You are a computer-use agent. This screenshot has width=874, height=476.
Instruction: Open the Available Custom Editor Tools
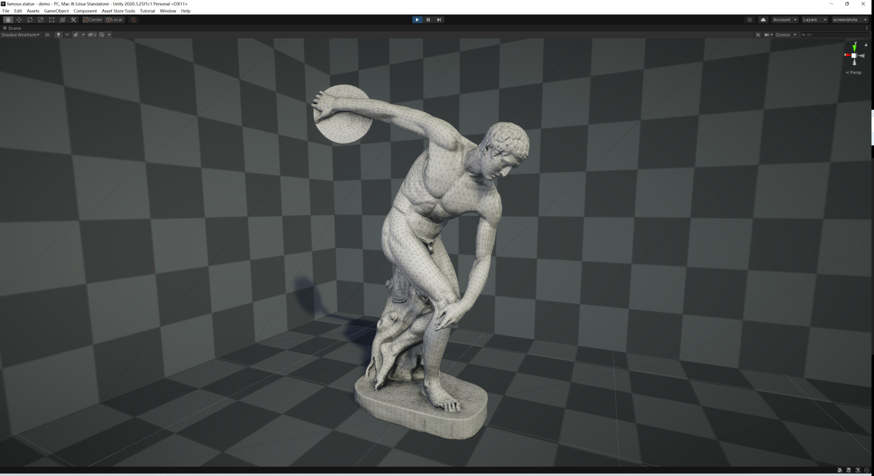(73, 19)
